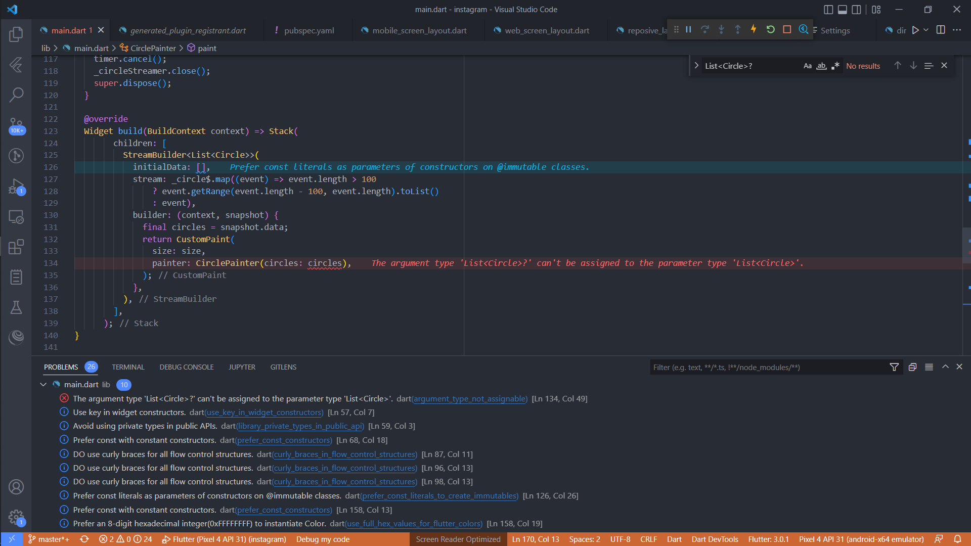Open the Run and Debug view
The image size is (971, 546).
click(x=16, y=187)
